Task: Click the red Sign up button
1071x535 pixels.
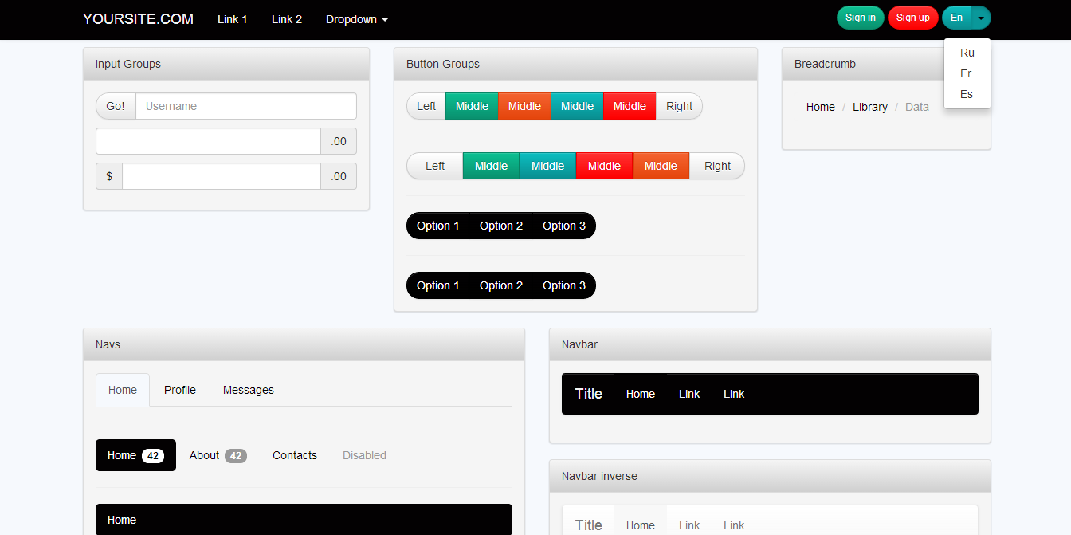Action: 912,18
